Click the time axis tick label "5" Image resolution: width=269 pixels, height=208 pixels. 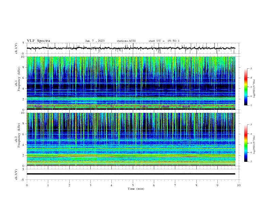[133, 185]
